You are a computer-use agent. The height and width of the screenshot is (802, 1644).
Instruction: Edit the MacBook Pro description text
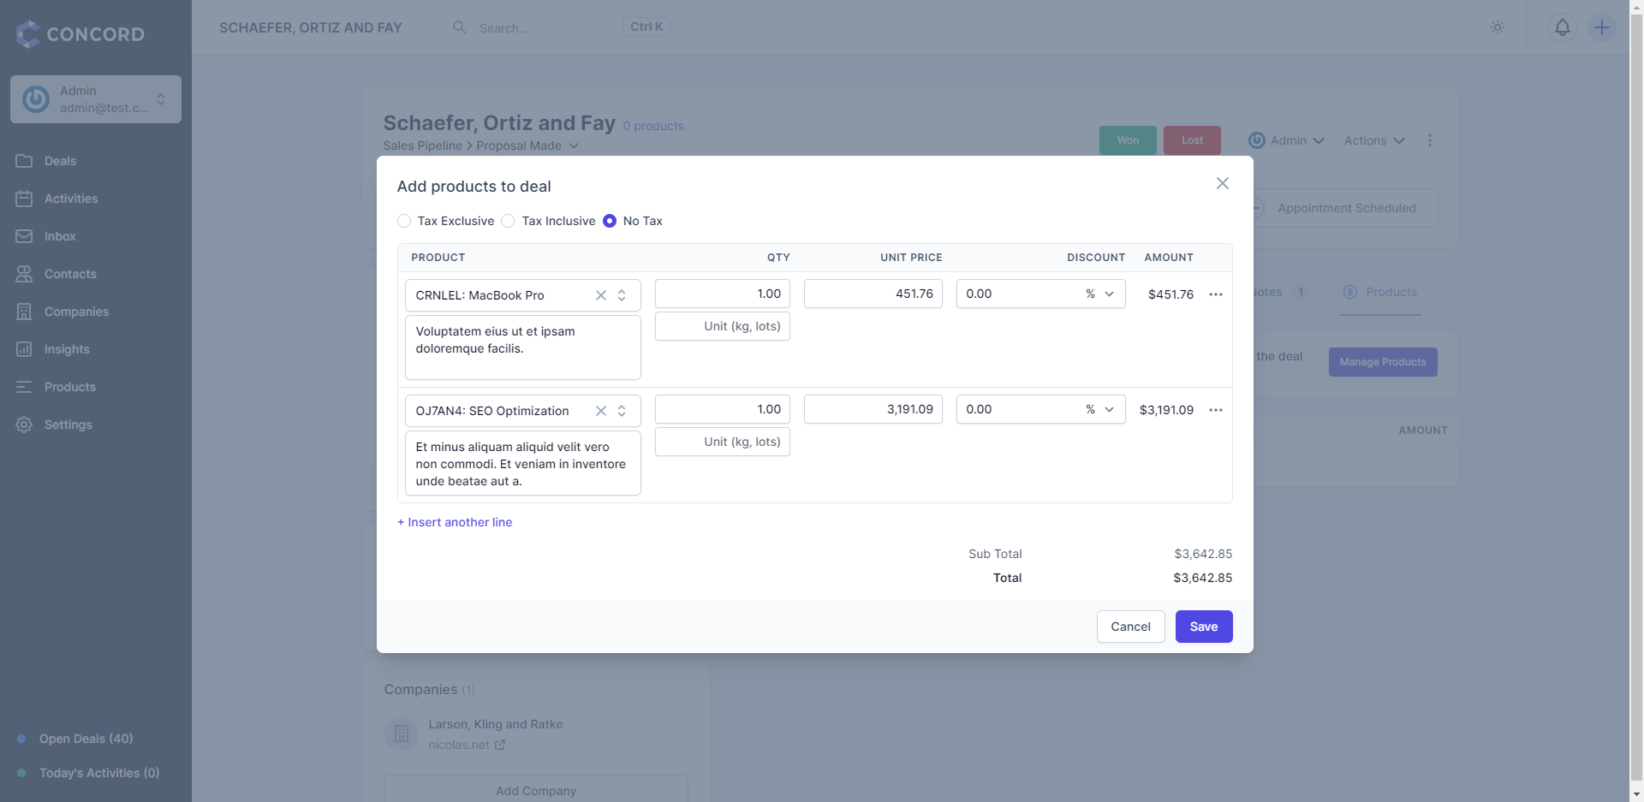523,348
